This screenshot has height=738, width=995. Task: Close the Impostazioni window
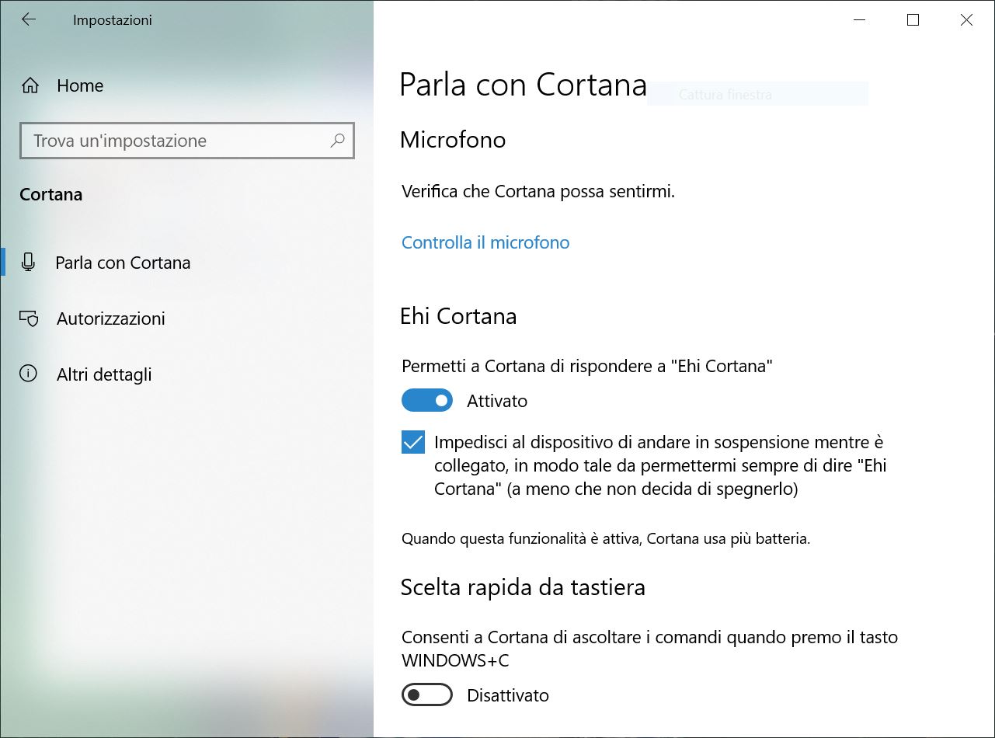pyautogui.click(x=967, y=20)
